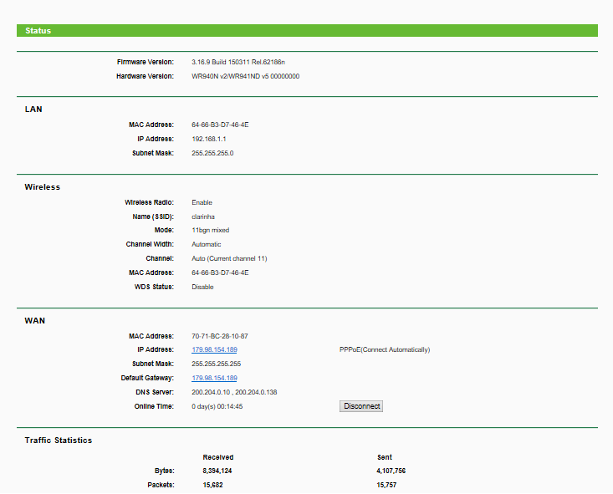Click the Bytes row label
613x494 pixels.
(x=164, y=471)
